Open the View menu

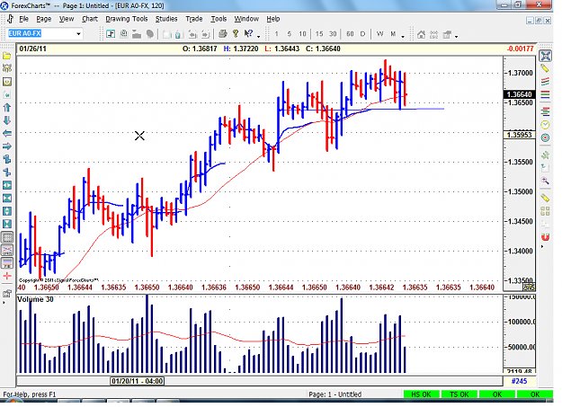67,19
